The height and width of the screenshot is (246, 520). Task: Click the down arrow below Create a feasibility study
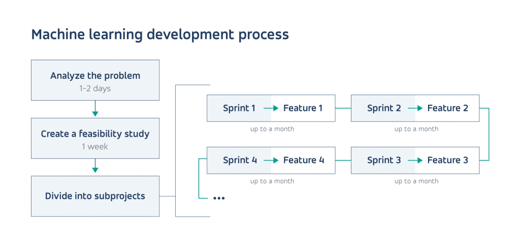(95, 167)
